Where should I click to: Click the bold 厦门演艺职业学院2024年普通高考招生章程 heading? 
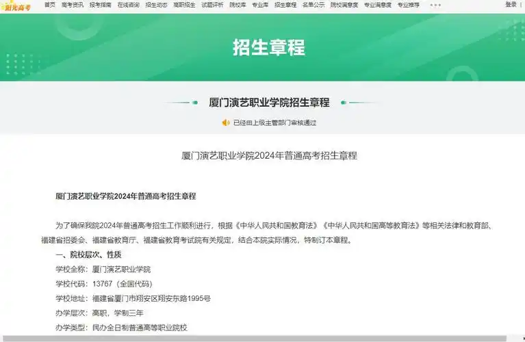point(125,196)
